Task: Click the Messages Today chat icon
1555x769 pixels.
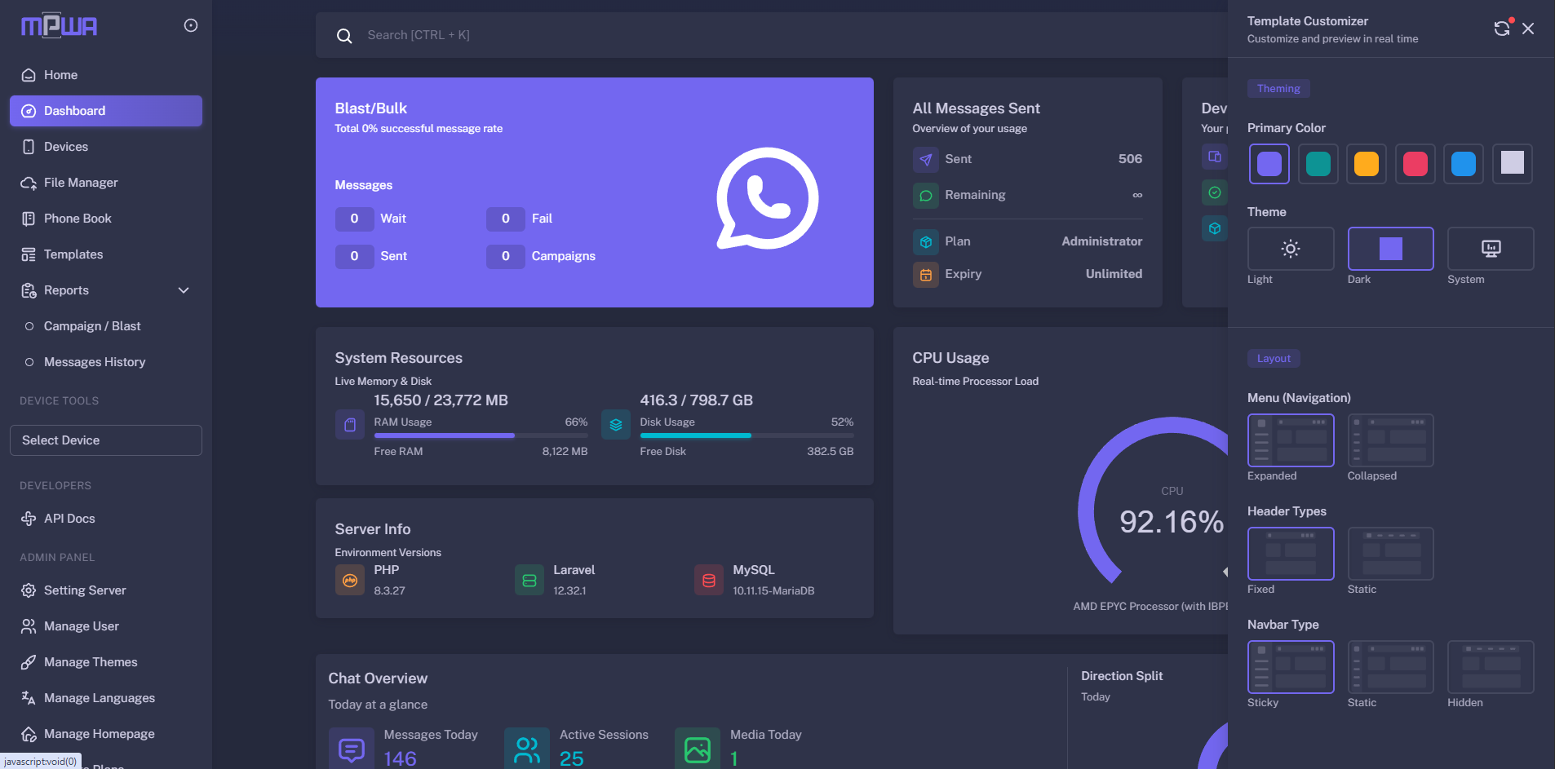Action: 352,749
